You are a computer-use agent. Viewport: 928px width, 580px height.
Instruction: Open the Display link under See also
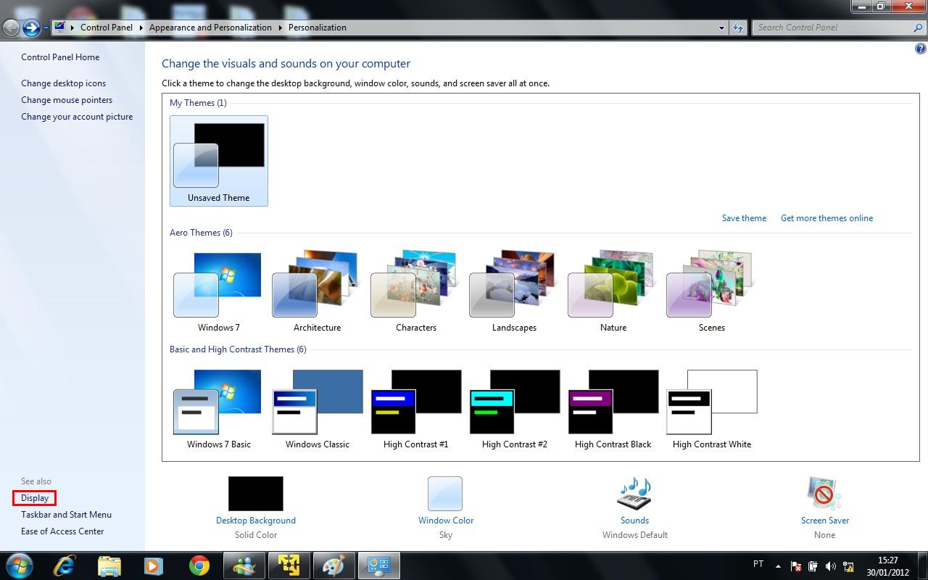[x=35, y=498]
